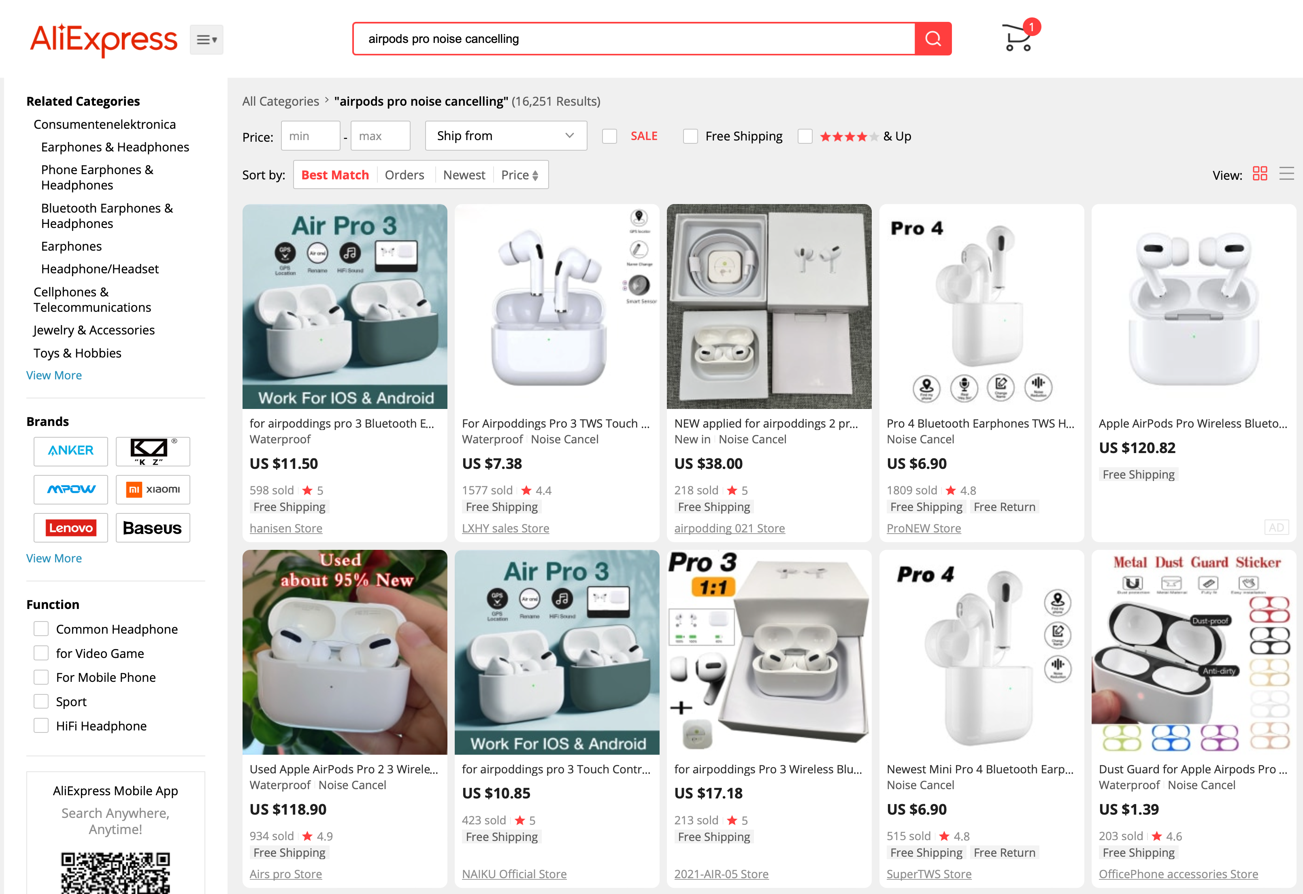Tick the Free Shipping filter checkbox
Image resolution: width=1303 pixels, height=894 pixels.
[690, 136]
